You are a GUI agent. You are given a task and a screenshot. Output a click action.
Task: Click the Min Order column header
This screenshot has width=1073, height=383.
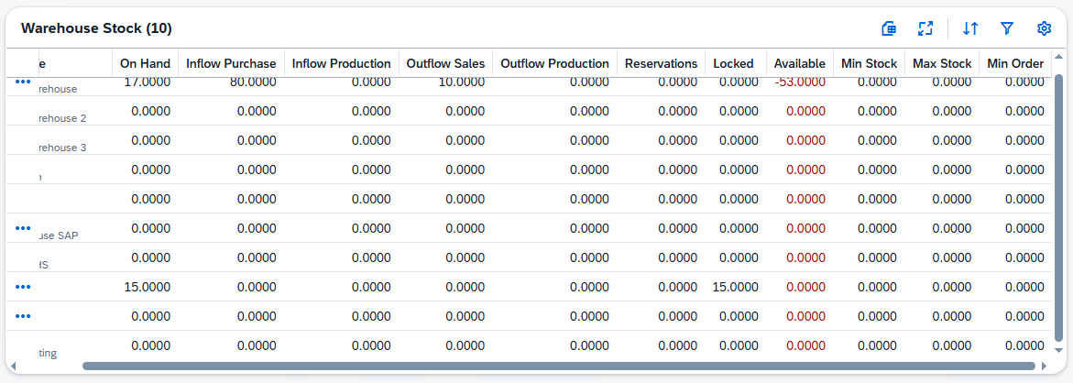pos(1015,63)
